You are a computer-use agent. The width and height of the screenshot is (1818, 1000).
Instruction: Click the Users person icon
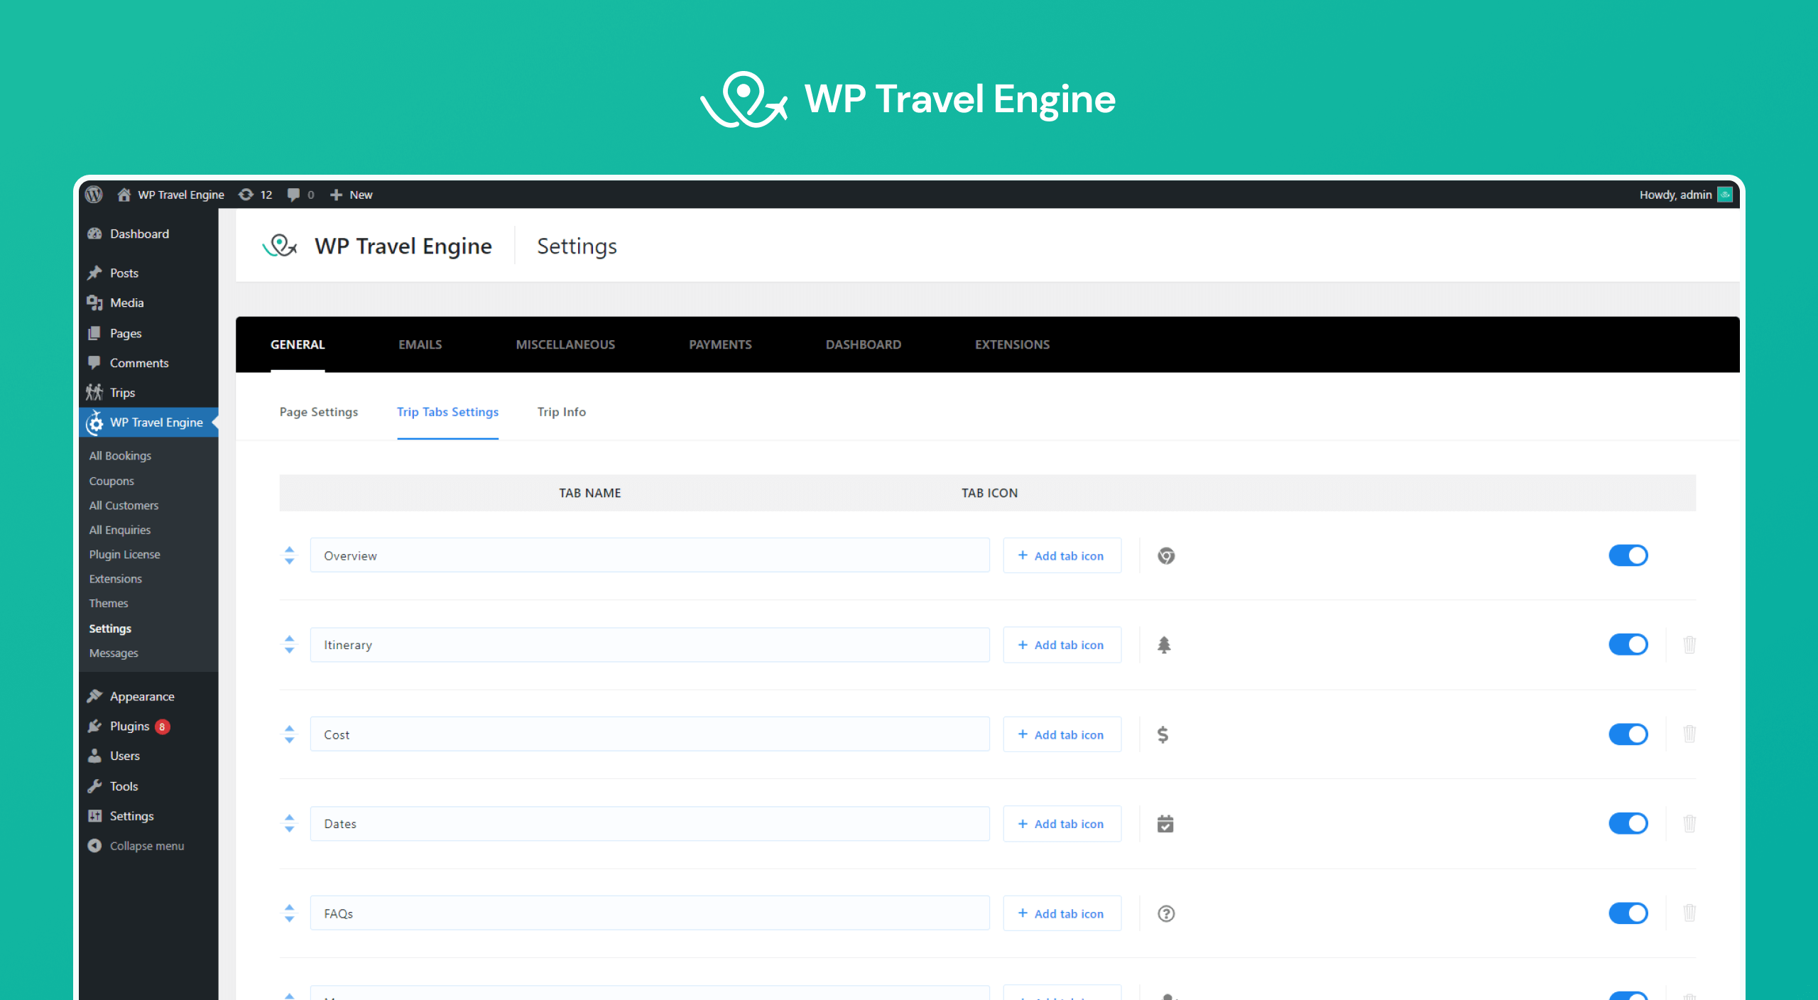tap(94, 756)
